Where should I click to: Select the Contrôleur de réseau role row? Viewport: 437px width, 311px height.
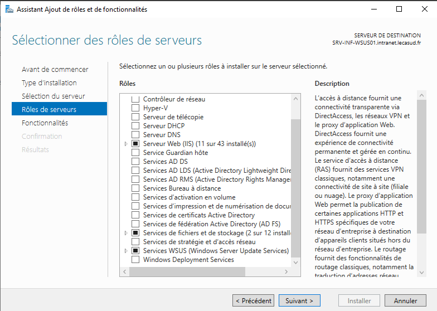[174, 99]
